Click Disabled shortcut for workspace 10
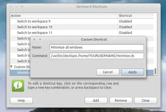 pyautogui.click(x=125, y=27)
